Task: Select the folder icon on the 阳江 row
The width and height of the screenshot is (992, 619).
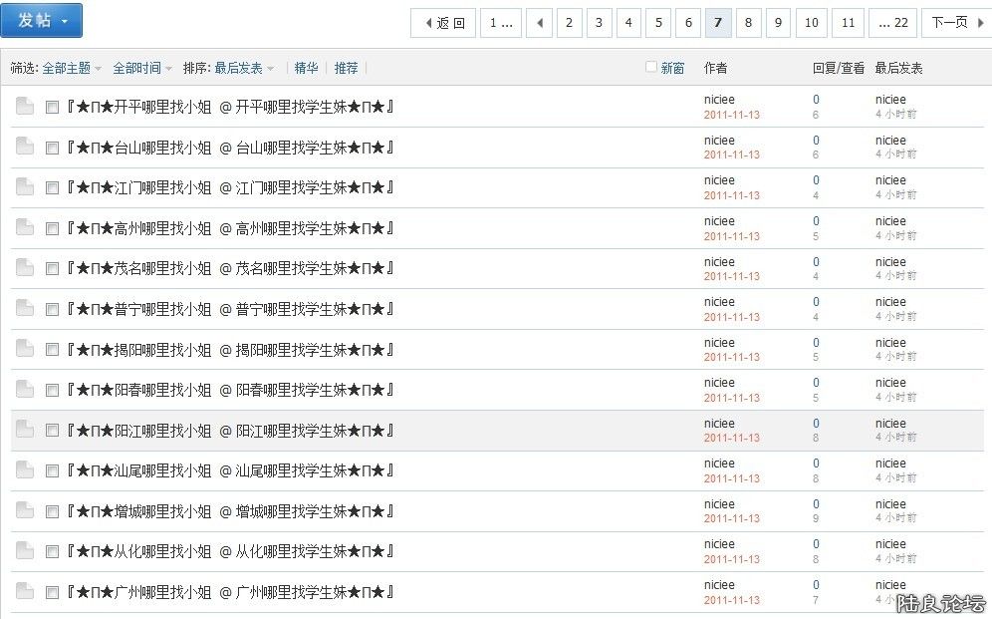Action: [25, 430]
